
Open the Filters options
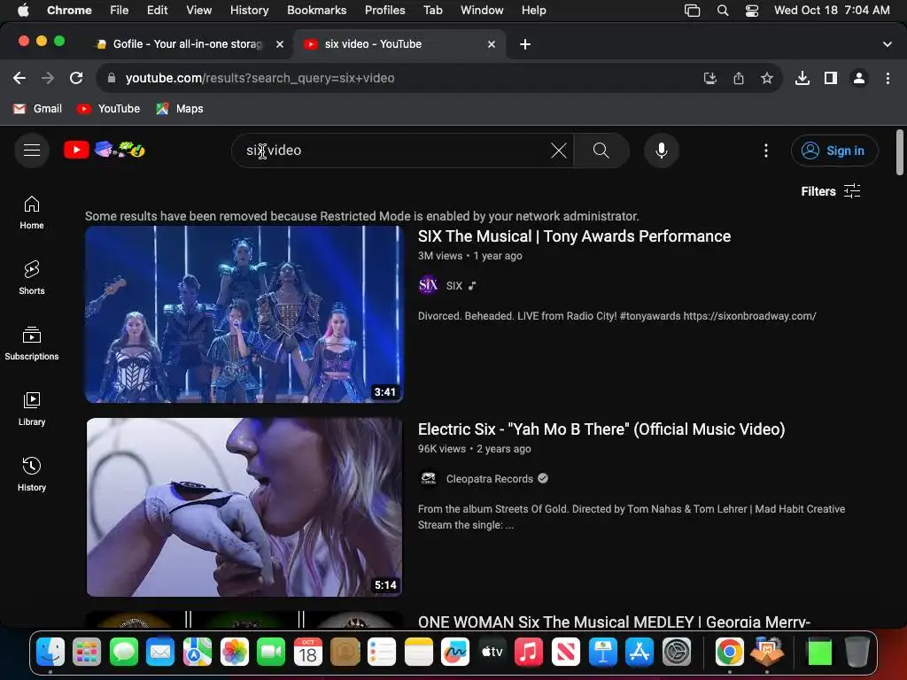coord(831,191)
